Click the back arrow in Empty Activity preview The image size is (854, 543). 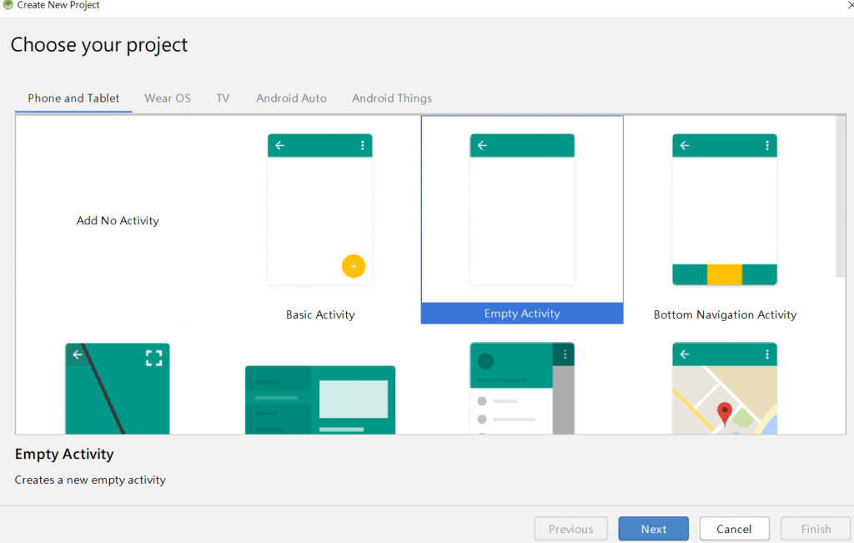tap(482, 145)
